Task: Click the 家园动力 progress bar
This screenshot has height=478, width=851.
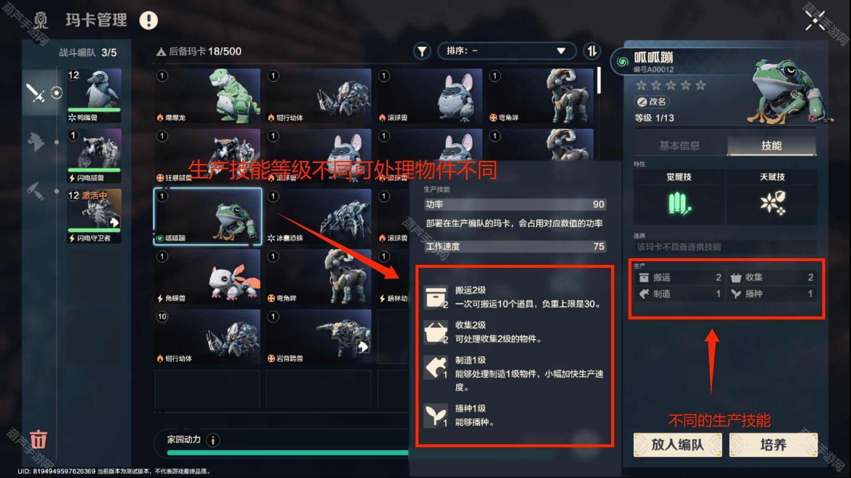Action: tap(288, 453)
